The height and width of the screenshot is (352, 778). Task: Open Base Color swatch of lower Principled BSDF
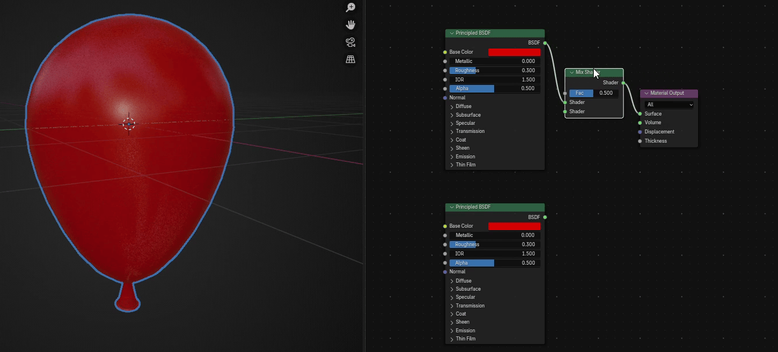514,226
